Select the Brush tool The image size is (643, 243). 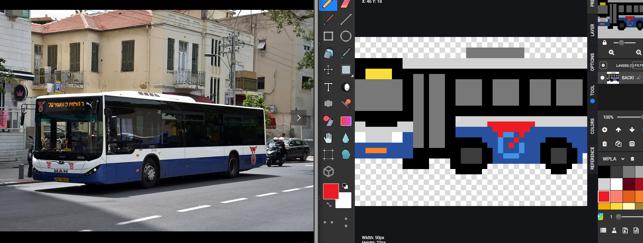click(x=328, y=19)
